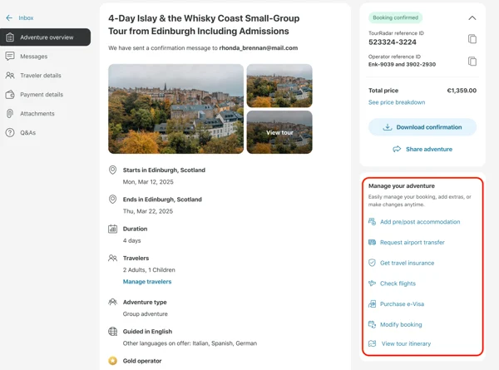Copy the Operator reference ID
This screenshot has width=499, height=370.
click(472, 61)
